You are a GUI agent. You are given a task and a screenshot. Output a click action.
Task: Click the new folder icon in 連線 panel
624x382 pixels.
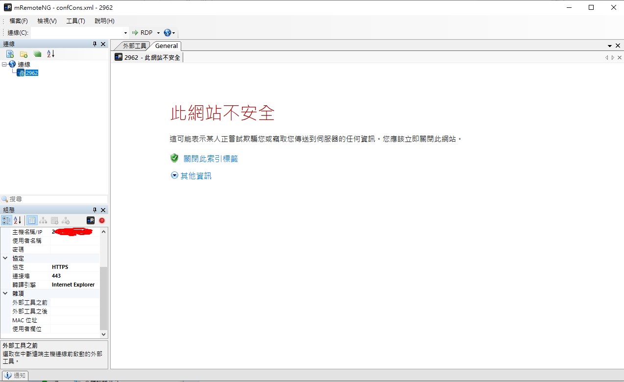tap(24, 54)
